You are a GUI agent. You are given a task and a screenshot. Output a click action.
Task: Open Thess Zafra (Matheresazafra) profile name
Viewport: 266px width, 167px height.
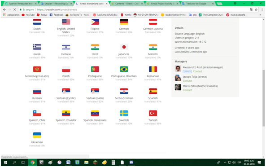[x=200, y=86]
